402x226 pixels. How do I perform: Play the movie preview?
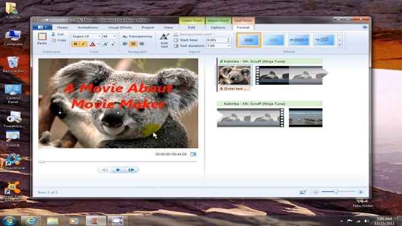click(x=118, y=169)
